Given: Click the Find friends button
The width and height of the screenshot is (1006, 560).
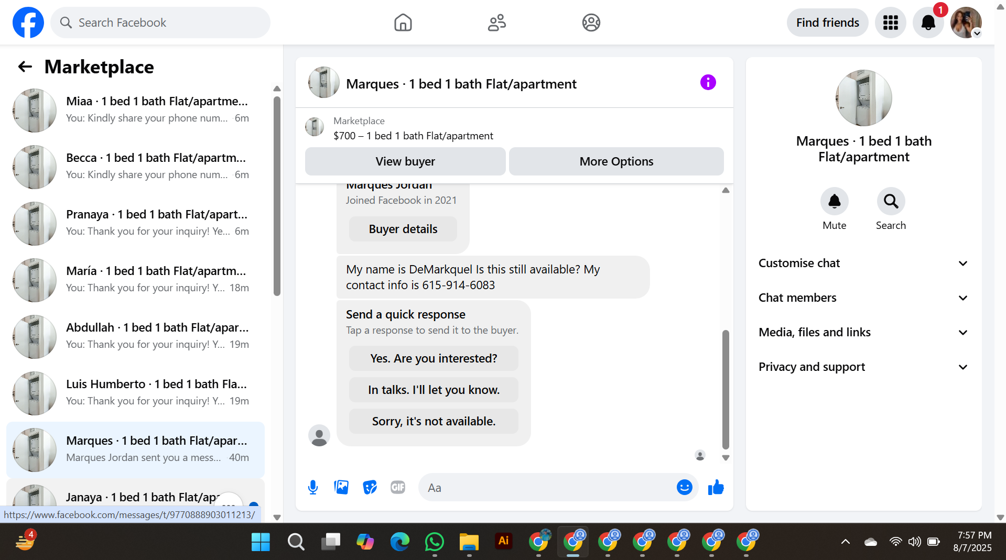Looking at the screenshot, I should tap(827, 23).
